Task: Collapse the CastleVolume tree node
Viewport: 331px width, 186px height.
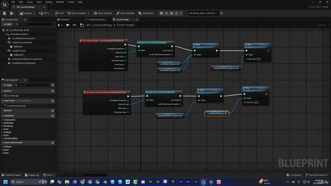Action: (7, 51)
